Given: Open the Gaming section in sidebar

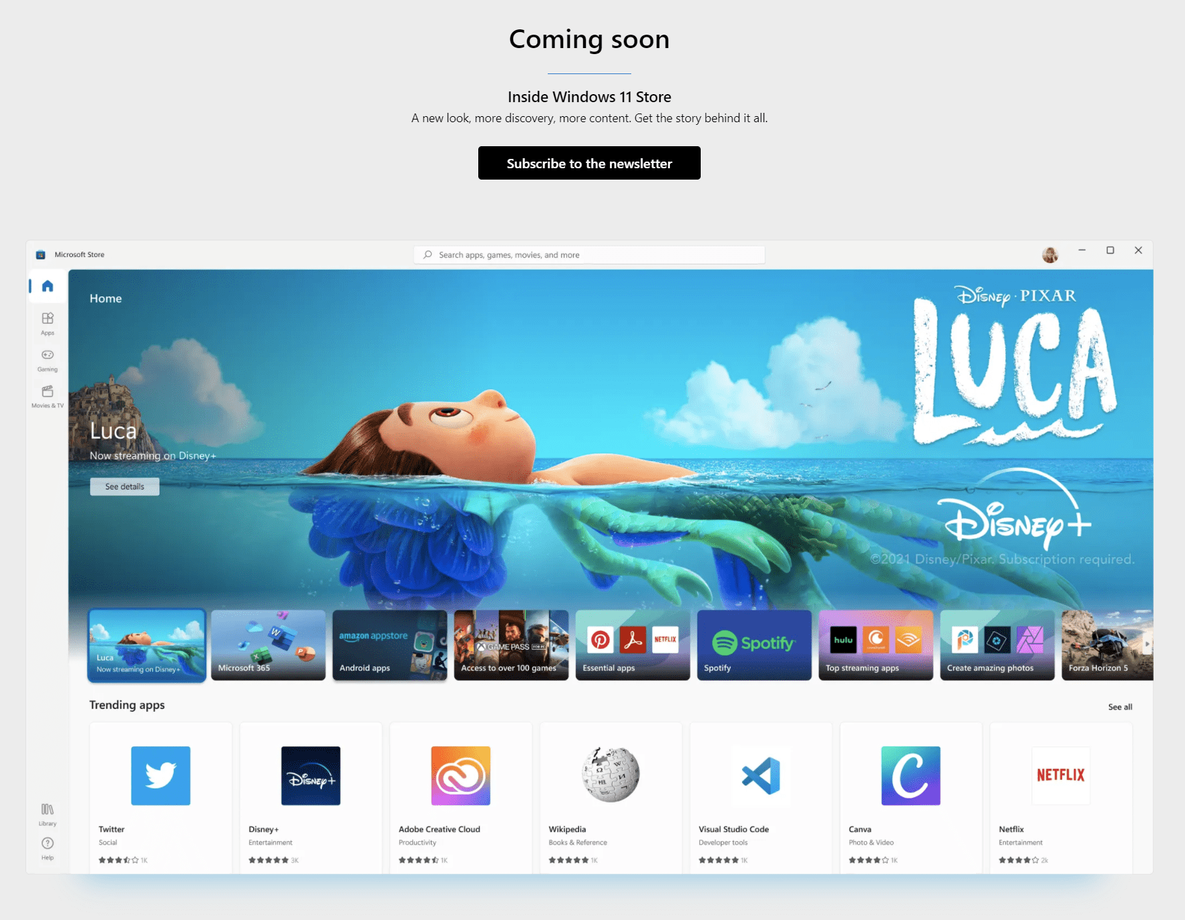Looking at the screenshot, I should click(47, 360).
